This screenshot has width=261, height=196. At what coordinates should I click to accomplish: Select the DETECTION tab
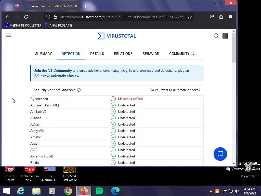point(71,54)
